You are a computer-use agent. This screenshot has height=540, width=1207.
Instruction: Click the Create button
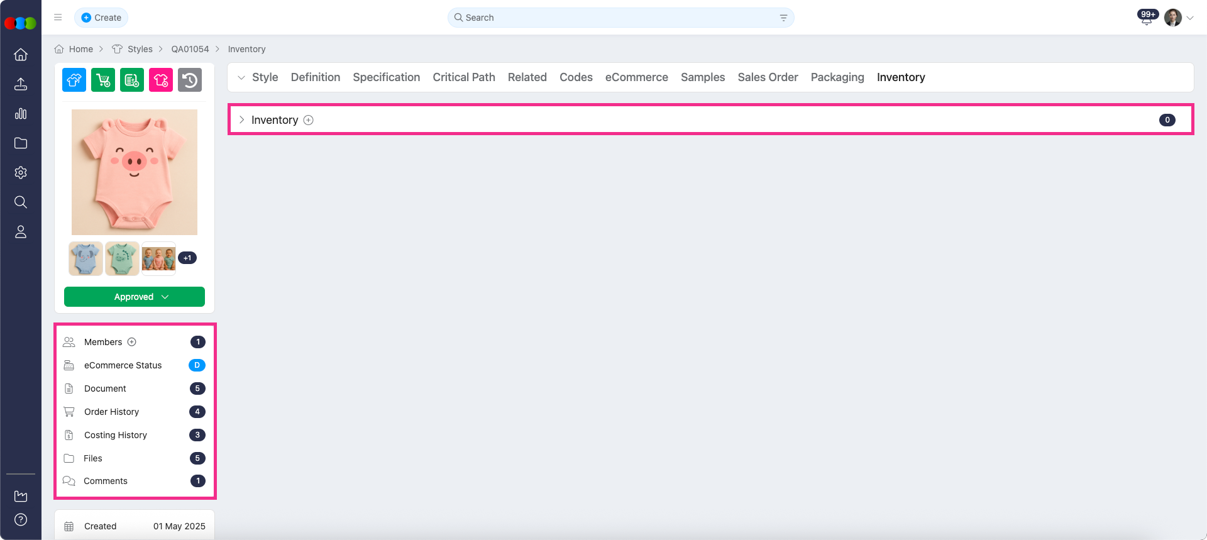101,18
